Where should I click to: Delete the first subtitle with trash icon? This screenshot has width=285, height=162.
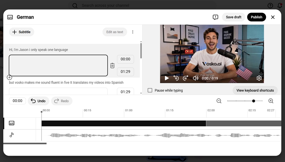(x=112, y=65)
